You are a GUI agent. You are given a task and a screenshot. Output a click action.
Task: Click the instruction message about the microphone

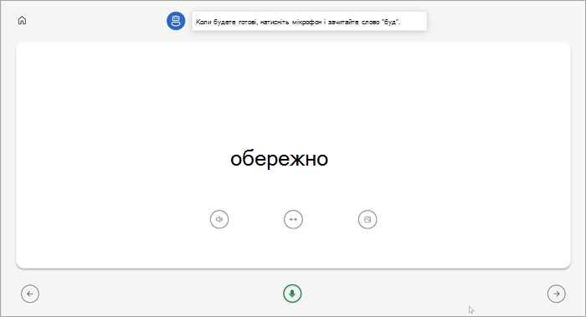310,21
